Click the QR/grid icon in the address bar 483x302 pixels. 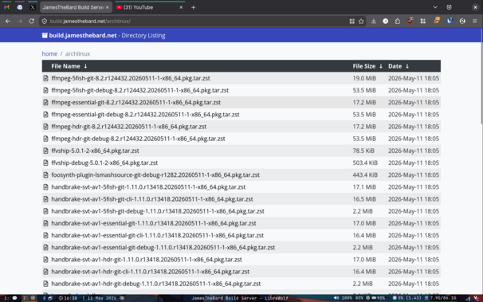(351, 22)
